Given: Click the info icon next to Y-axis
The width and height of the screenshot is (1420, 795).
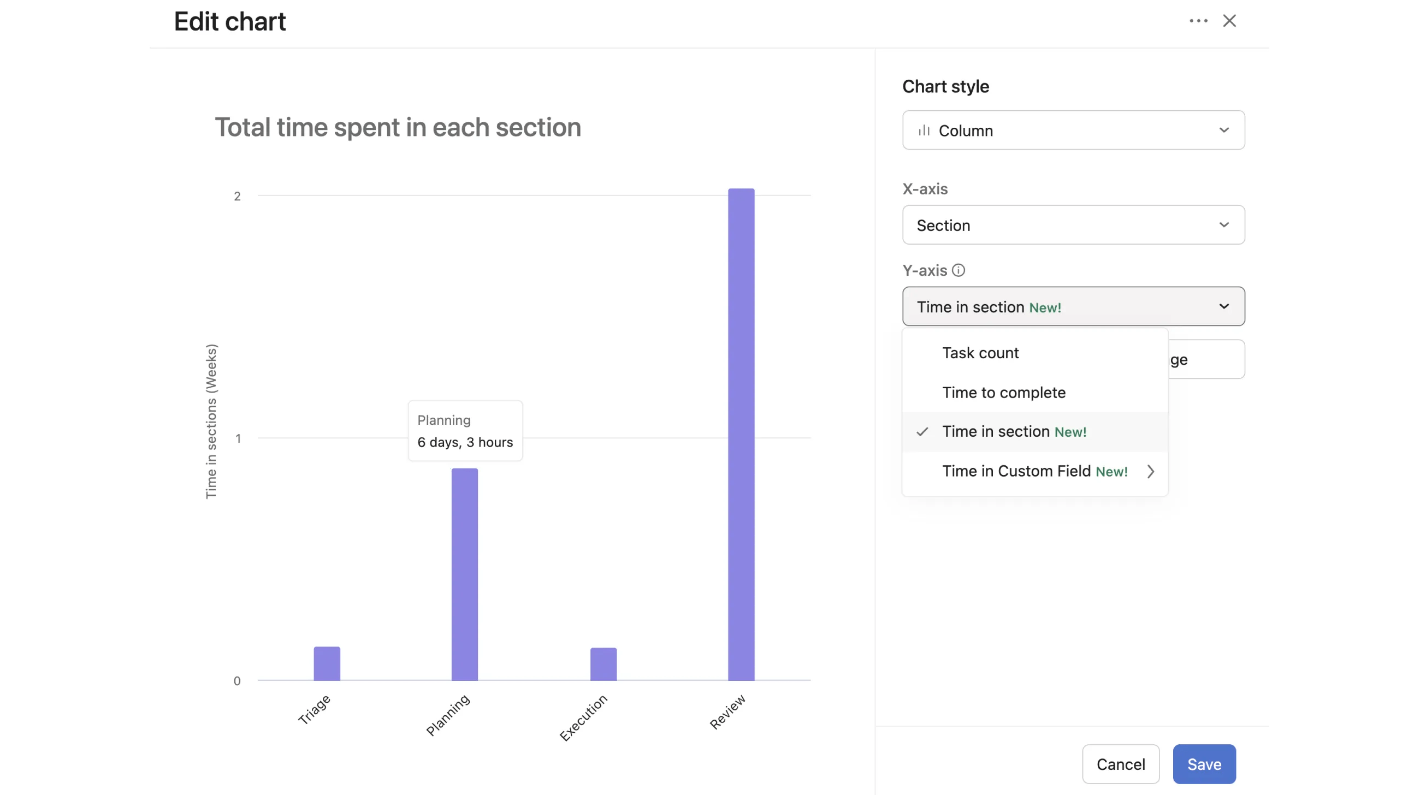Looking at the screenshot, I should [x=960, y=270].
